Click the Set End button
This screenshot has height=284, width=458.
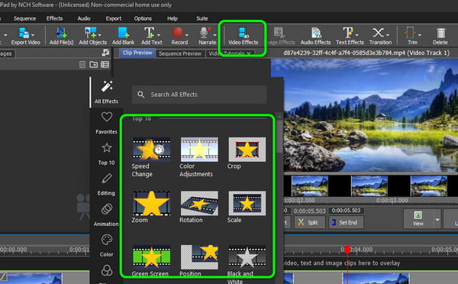point(346,222)
